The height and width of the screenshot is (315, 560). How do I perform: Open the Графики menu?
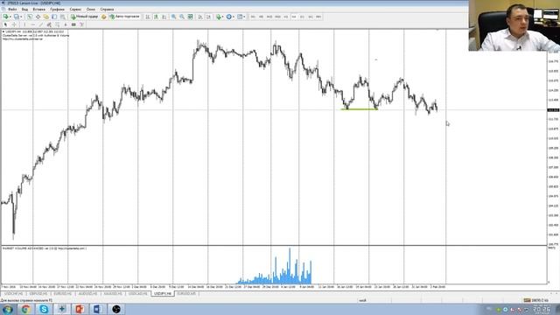point(57,10)
